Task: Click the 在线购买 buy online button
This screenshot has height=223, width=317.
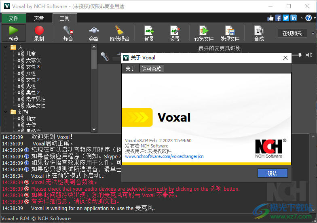Action: (292, 33)
